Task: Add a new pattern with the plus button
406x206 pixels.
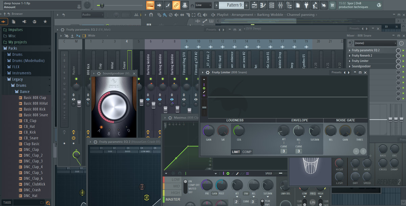Action: coord(246,5)
